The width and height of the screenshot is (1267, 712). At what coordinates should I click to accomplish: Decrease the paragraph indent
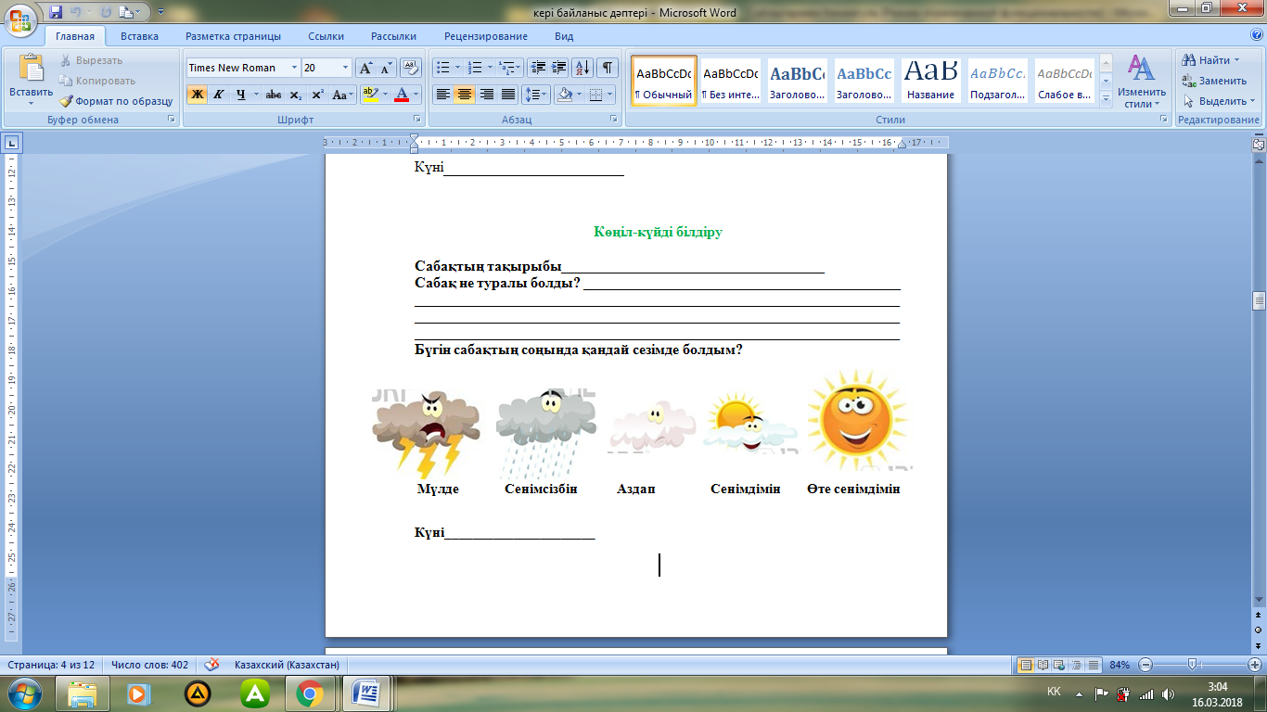point(537,68)
